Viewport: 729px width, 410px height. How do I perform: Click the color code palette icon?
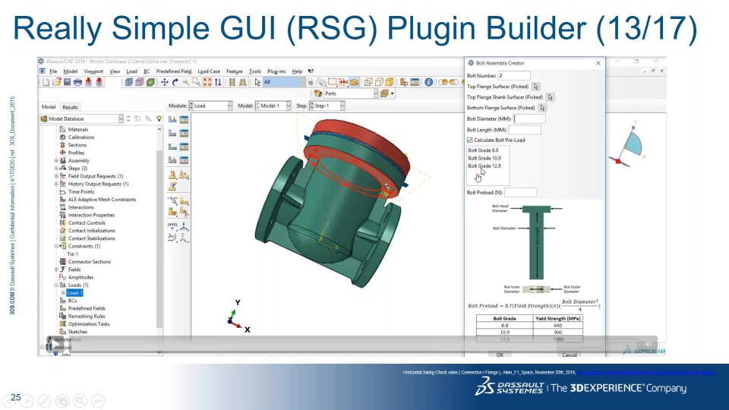(x=318, y=93)
